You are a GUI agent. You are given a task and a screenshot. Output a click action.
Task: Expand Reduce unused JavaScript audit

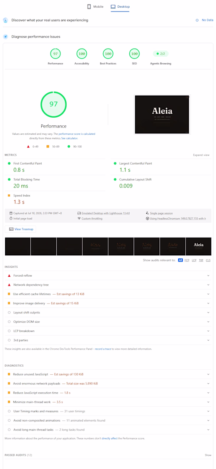point(108,374)
